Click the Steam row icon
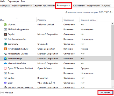Image resolution: width=114 pixels, height=96 pixels. click(x=5, y=73)
